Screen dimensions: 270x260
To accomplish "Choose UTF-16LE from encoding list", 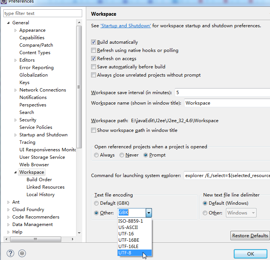I will 135,247.
